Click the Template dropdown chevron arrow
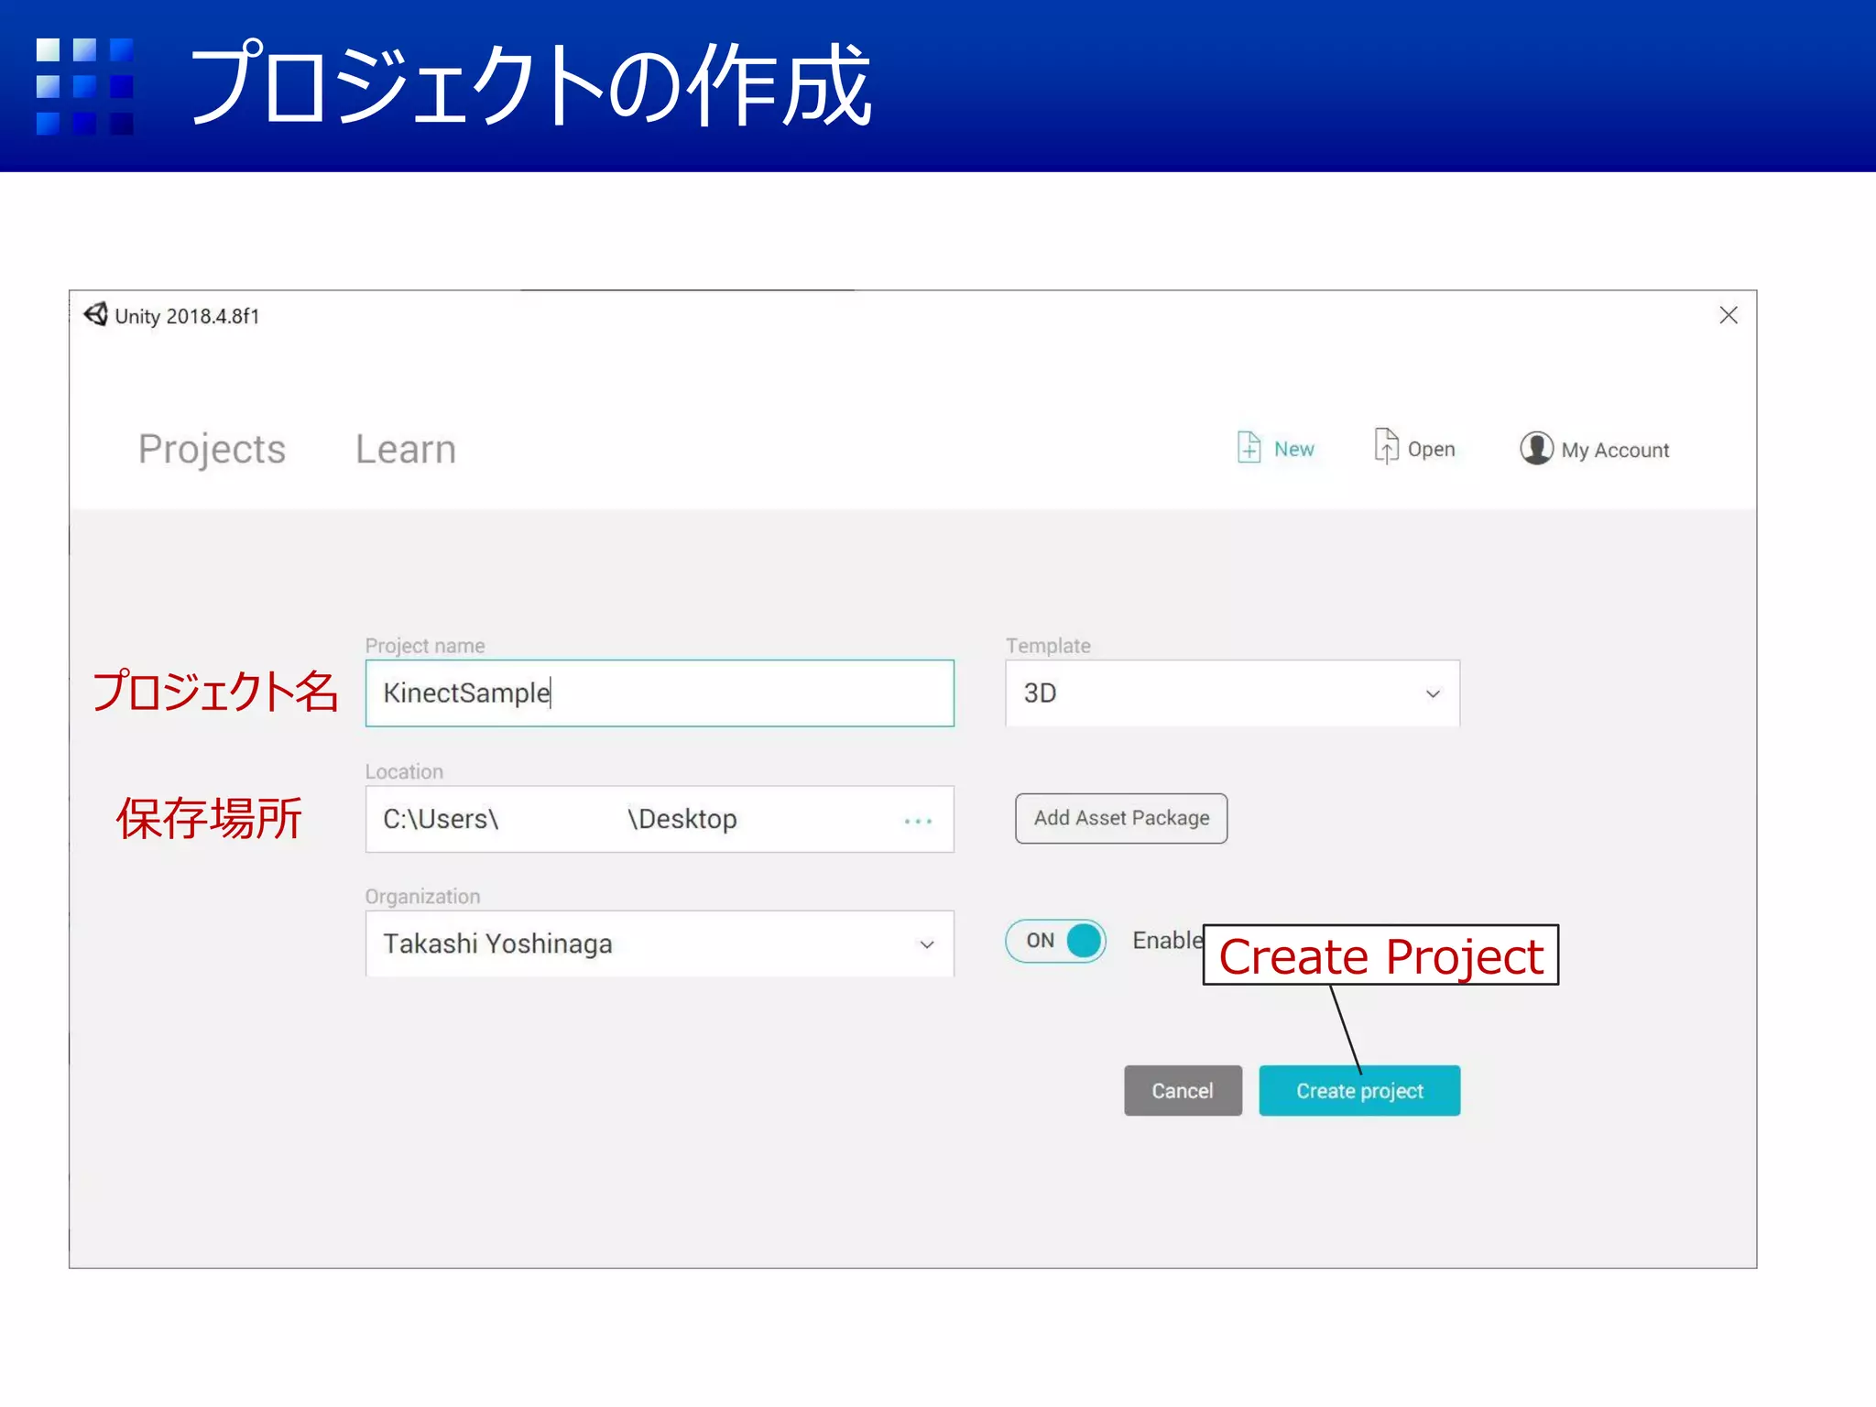1876x1407 pixels. coord(1433,694)
